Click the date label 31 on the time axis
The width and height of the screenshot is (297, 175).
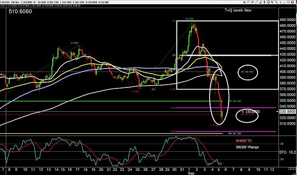182,169
